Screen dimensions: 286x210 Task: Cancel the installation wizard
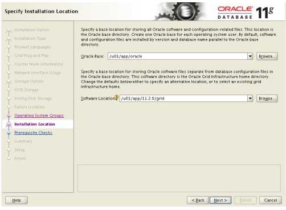pos(271,200)
